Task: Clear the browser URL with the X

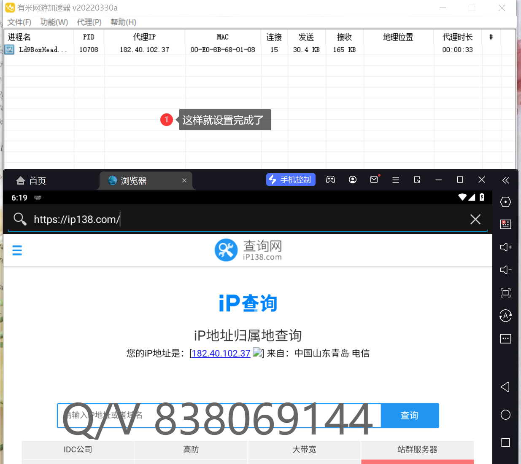Action: pyautogui.click(x=475, y=219)
